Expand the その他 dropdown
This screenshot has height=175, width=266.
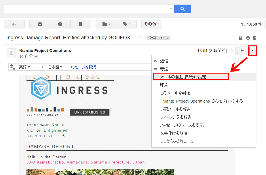[151, 24]
